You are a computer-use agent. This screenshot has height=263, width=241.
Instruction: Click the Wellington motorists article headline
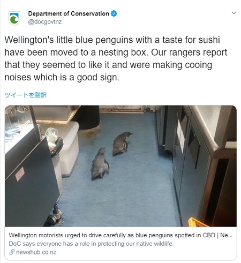120,235
